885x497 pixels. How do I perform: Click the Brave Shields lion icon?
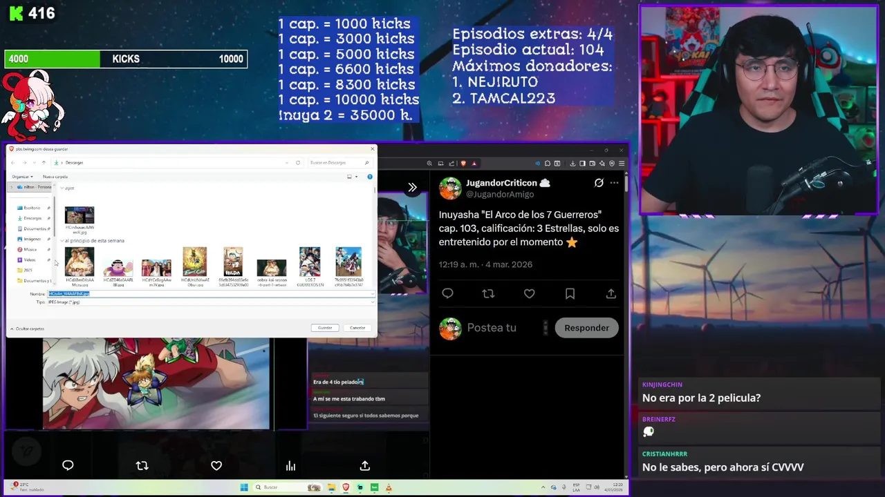click(463, 164)
